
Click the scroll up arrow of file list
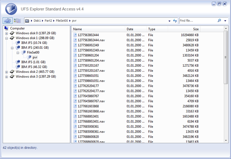tap(226, 28)
